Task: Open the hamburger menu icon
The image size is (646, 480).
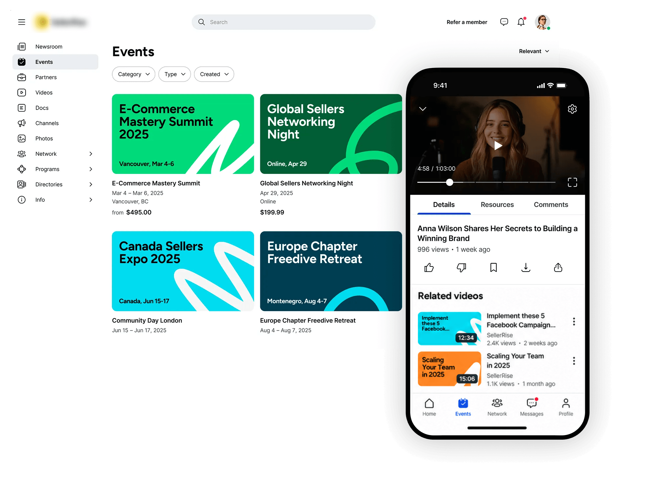Action: coord(22,22)
